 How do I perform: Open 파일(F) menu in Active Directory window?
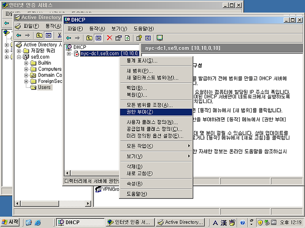31,26
